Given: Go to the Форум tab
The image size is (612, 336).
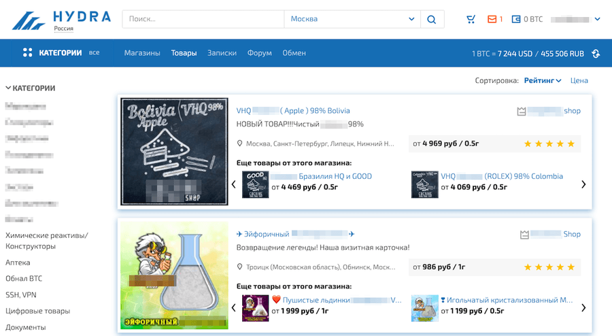Looking at the screenshot, I should click(x=260, y=53).
